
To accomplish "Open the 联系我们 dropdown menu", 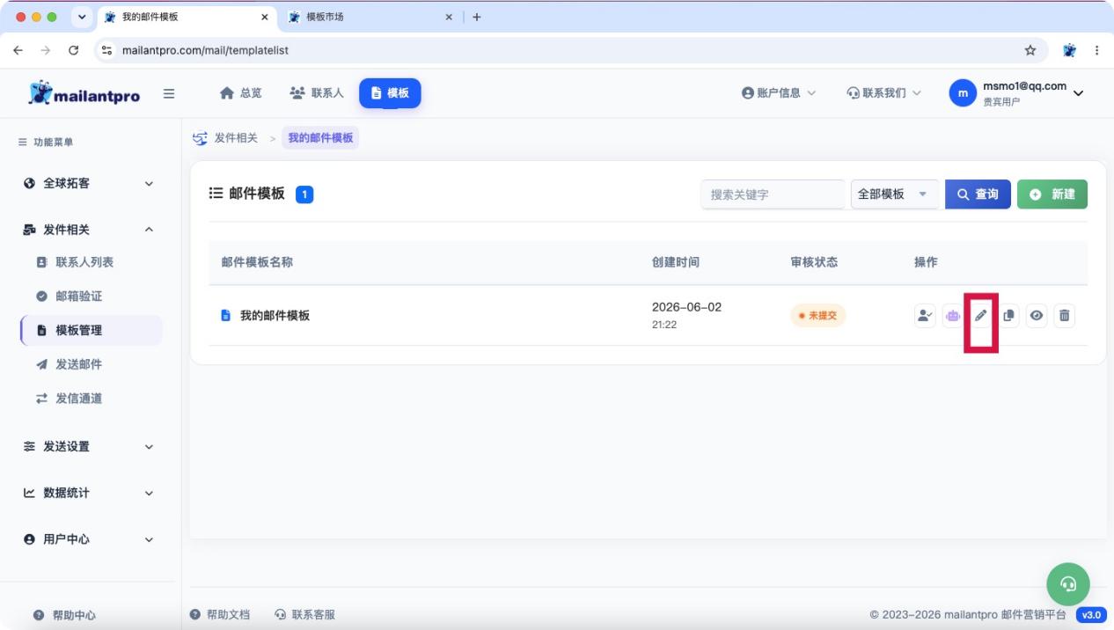I will click(884, 93).
